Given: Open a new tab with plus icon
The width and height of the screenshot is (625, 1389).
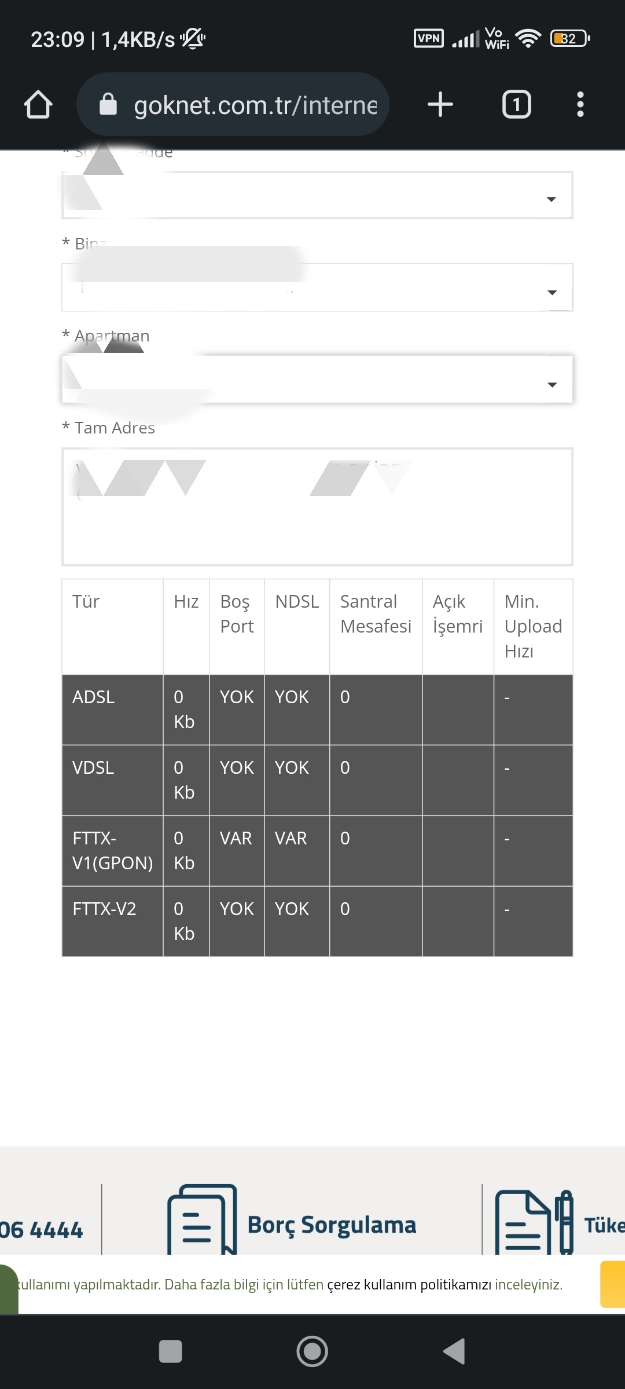Looking at the screenshot, I should (440, 105).
